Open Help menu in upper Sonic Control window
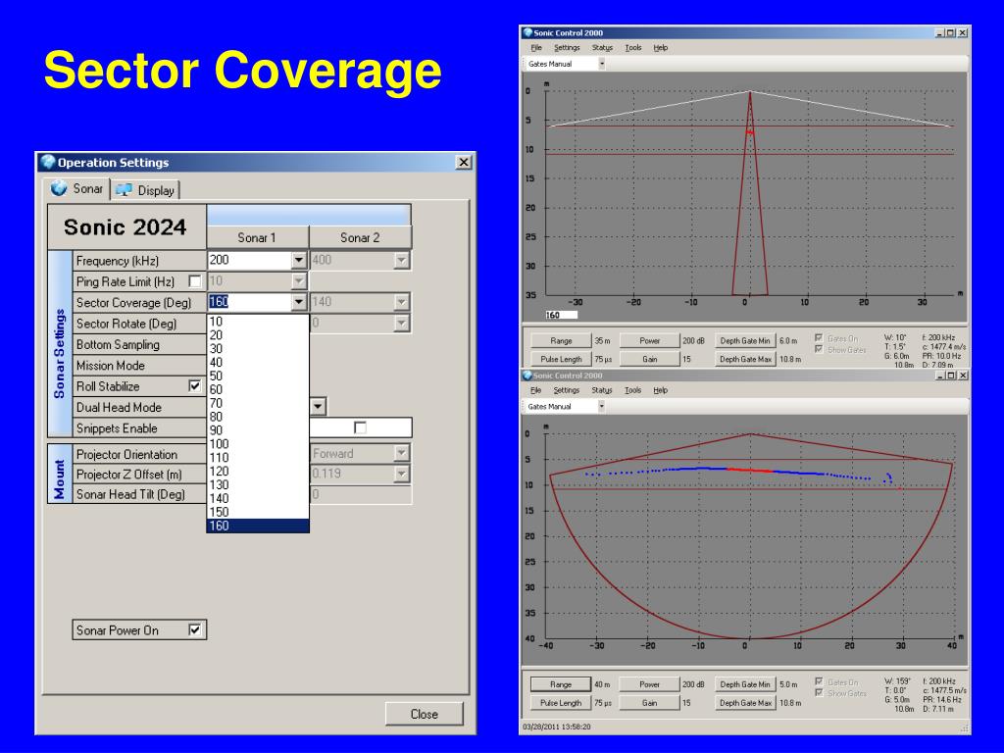Viewport: 1004px width, 753px height. click(660, 47)
